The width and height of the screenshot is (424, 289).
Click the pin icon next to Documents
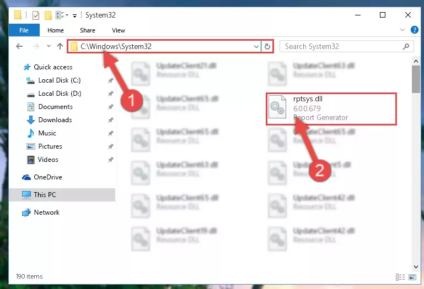pyautogui.click(x=111, y=107)
